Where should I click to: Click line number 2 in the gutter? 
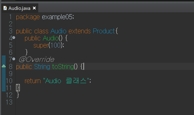point(11,24)
